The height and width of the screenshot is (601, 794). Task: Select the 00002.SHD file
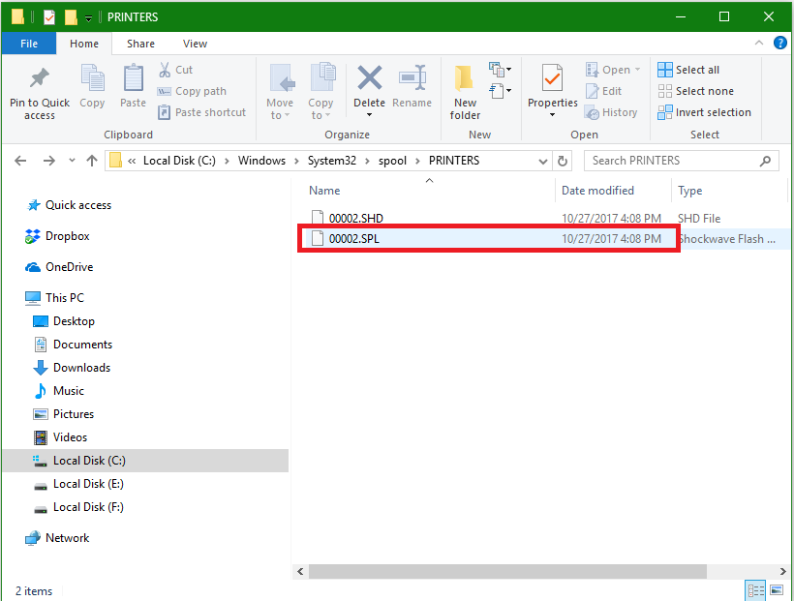point(356,219)
